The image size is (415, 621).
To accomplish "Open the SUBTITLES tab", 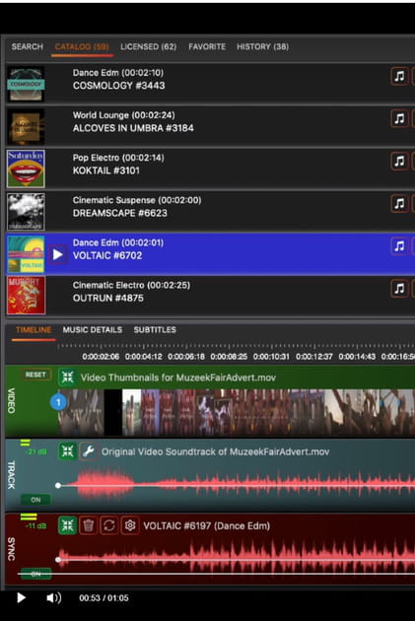I will click(155, 330).
